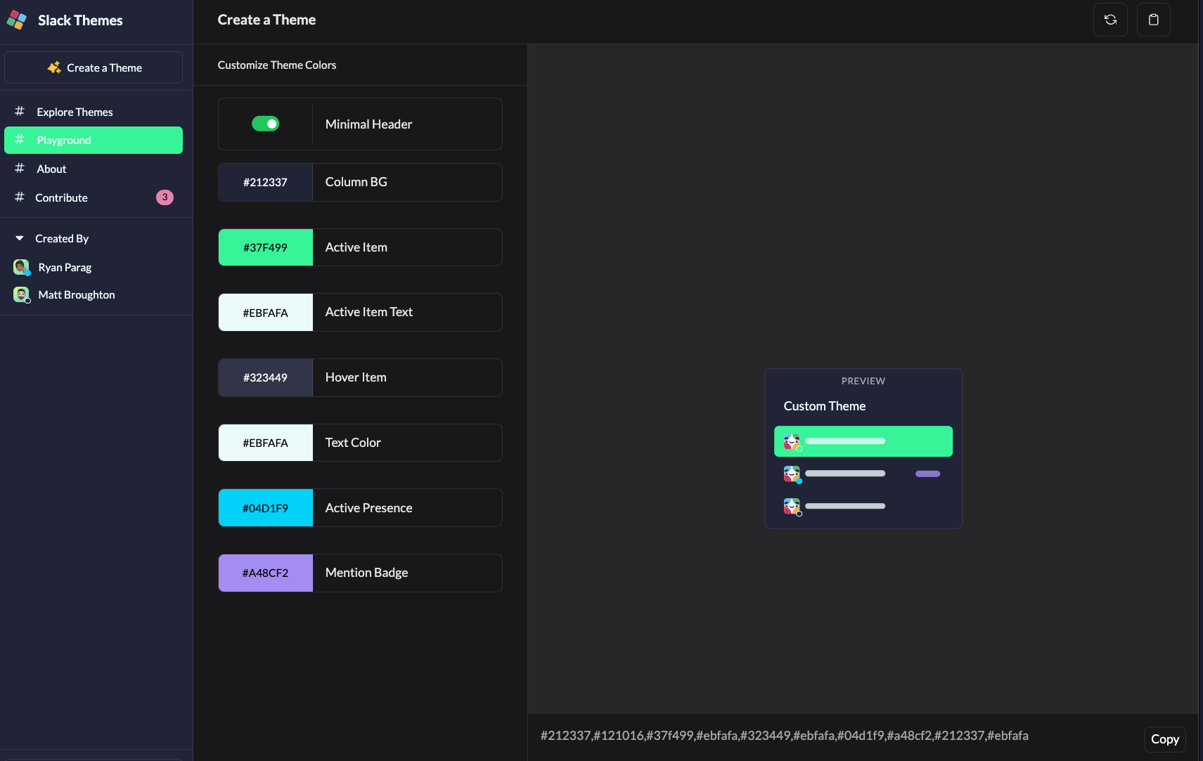Click the Column BG swatch #212337
Viewport: 1203px width, 761px height.
(x=266, y=182)
